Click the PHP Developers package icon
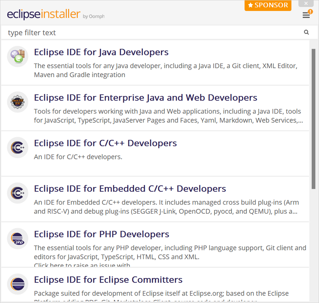319x303 pixels. (18, 239)
